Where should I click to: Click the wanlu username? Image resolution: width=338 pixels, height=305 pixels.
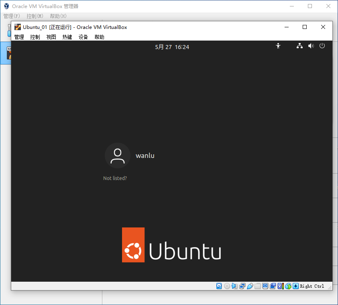click(x=145, y=156)
